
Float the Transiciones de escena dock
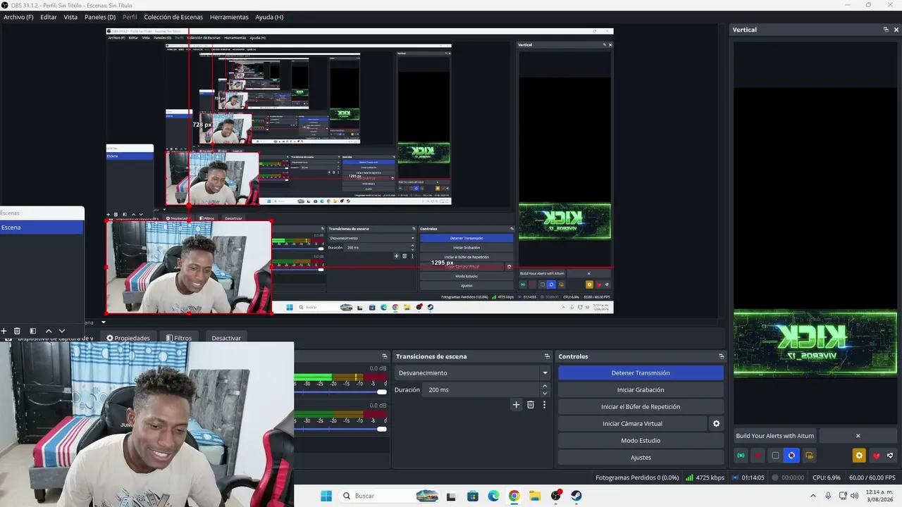(547, 356)
